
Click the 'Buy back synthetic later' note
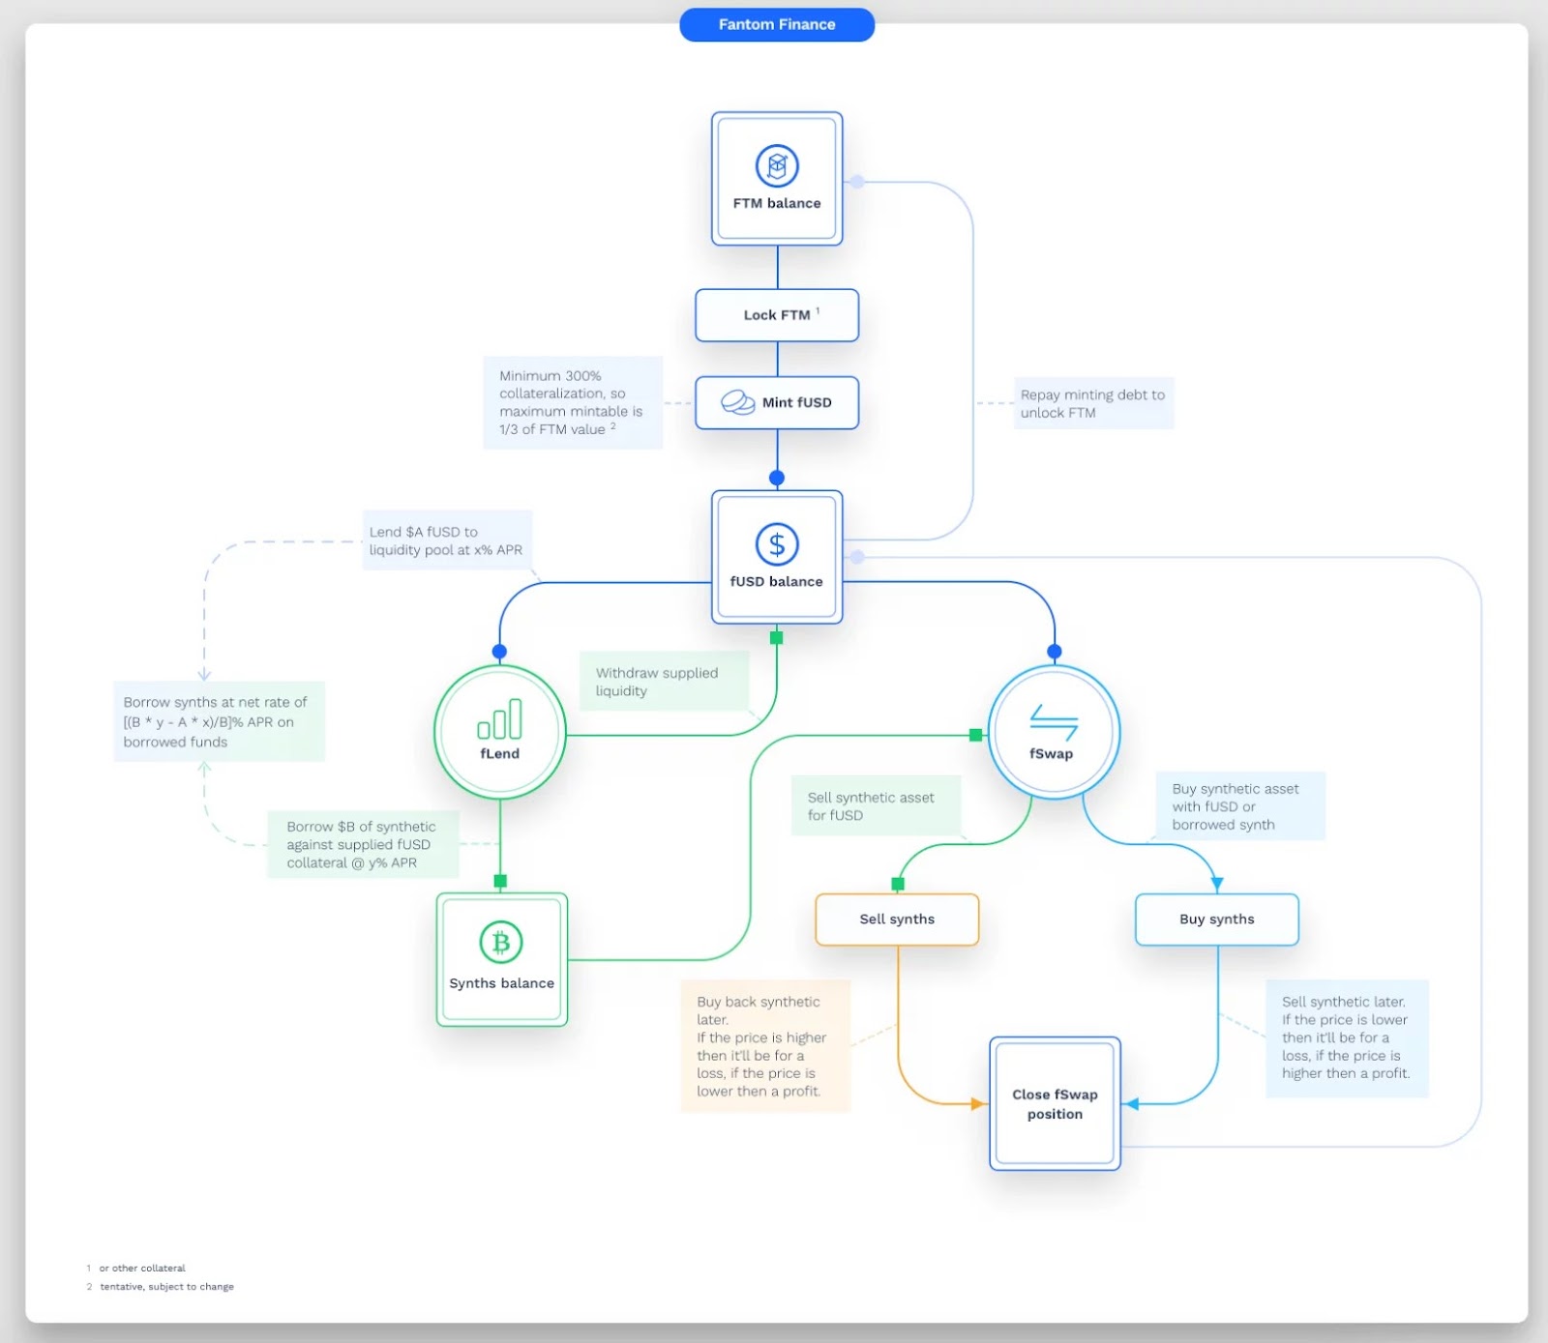coord(765,1046)
